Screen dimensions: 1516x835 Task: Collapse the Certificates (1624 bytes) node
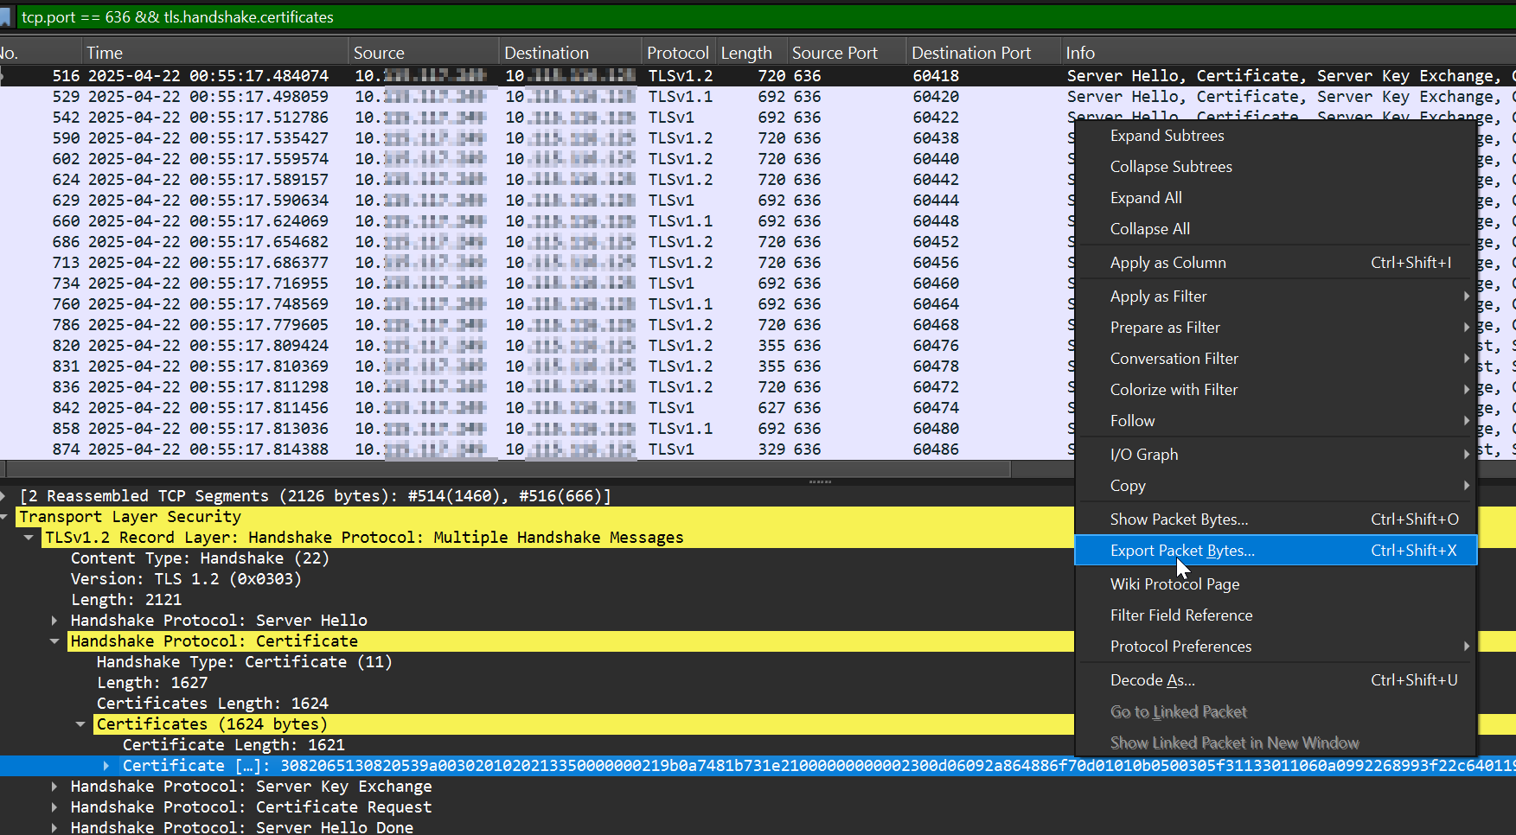[x=80, y=723]
